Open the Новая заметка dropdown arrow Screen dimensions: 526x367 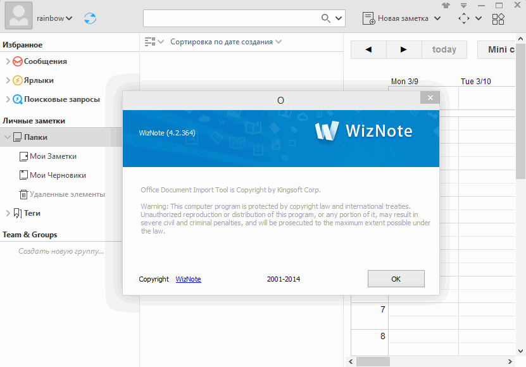[437, 18]
